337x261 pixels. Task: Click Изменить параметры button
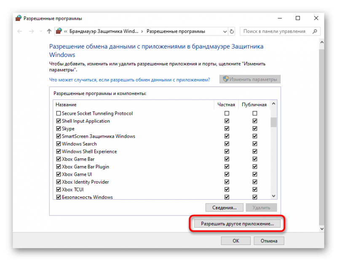pos(250,79)
